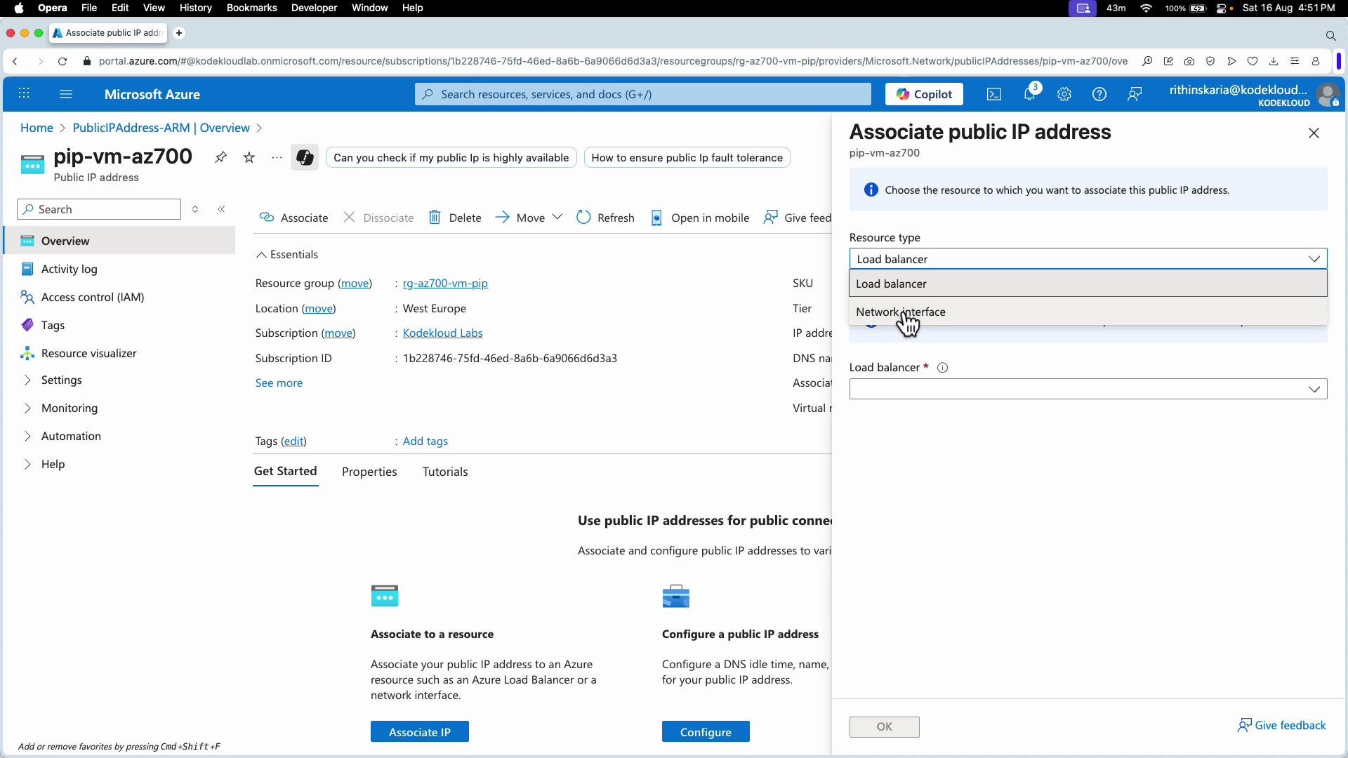Open the Copilot button in top bar

click(924, 94)
